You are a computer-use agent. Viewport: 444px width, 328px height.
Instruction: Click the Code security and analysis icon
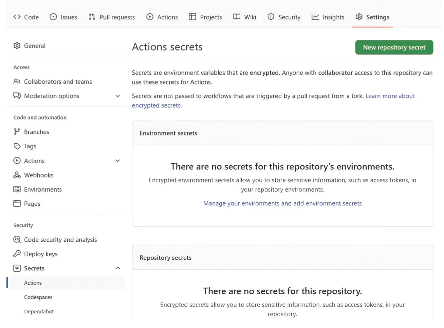tap(17, 240)
